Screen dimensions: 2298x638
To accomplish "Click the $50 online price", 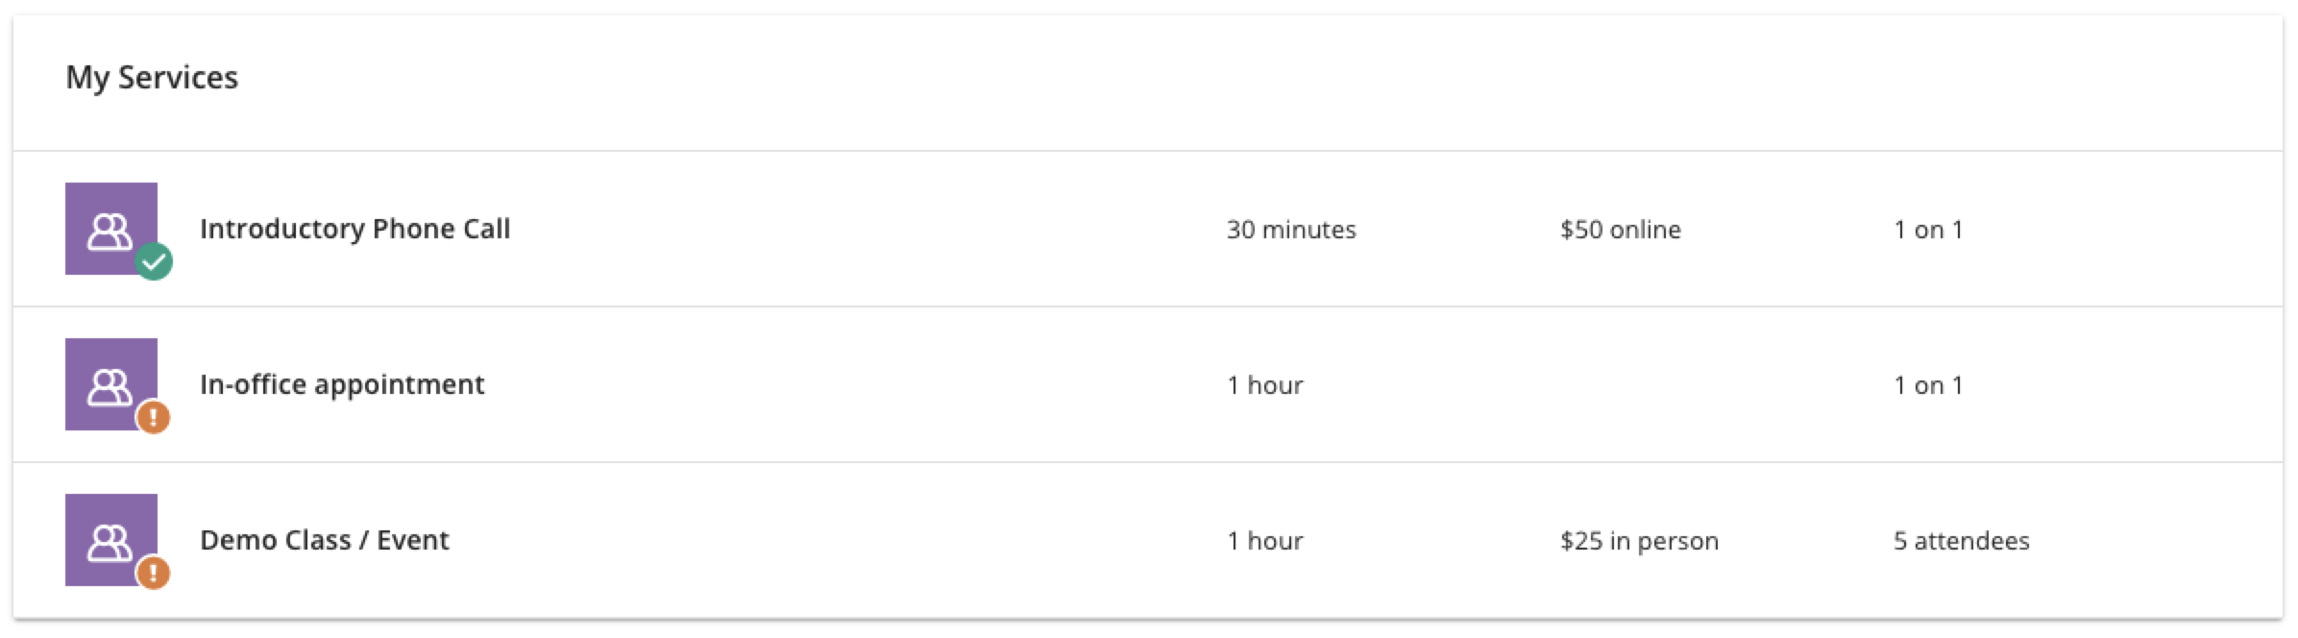I will coord(1621,230).
